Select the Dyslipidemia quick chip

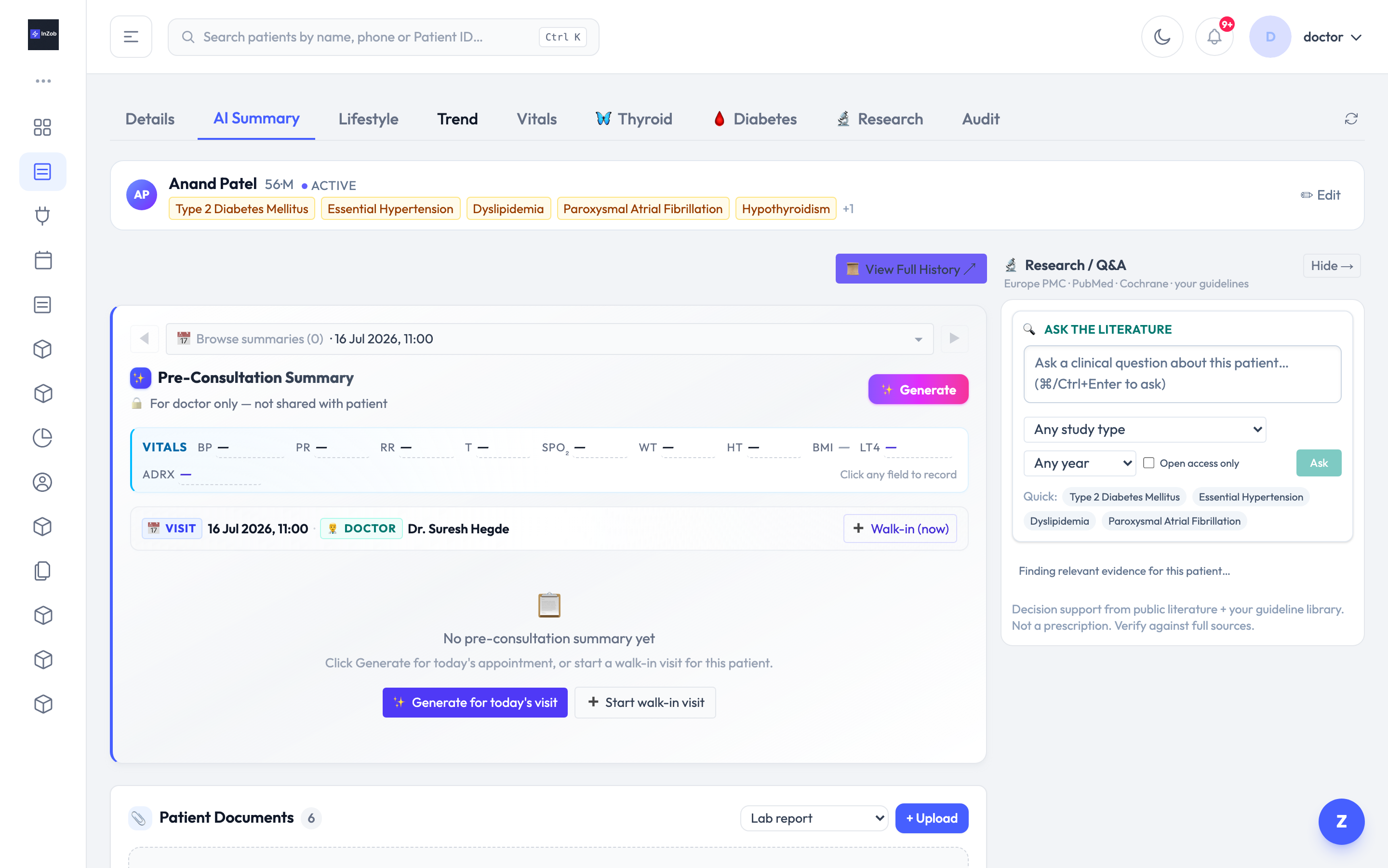[1059, 521]
